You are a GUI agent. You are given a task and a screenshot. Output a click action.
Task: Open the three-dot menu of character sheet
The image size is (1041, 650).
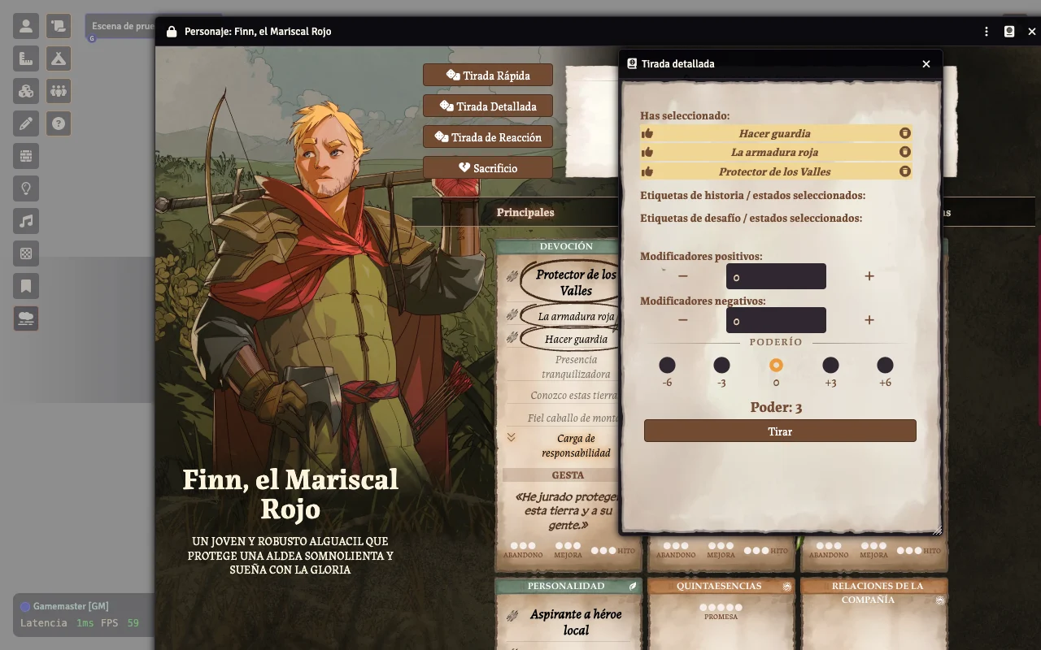[987, 32]
